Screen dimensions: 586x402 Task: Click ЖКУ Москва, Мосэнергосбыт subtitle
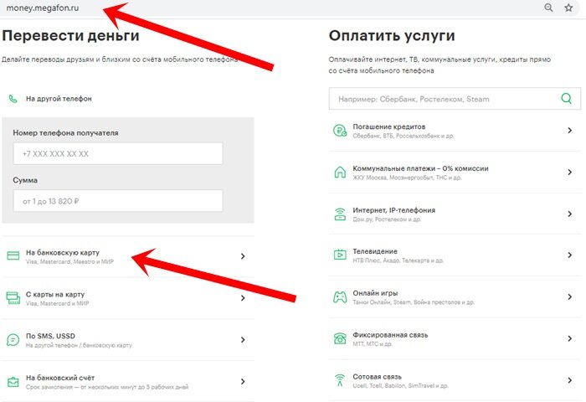pos(407,178)
